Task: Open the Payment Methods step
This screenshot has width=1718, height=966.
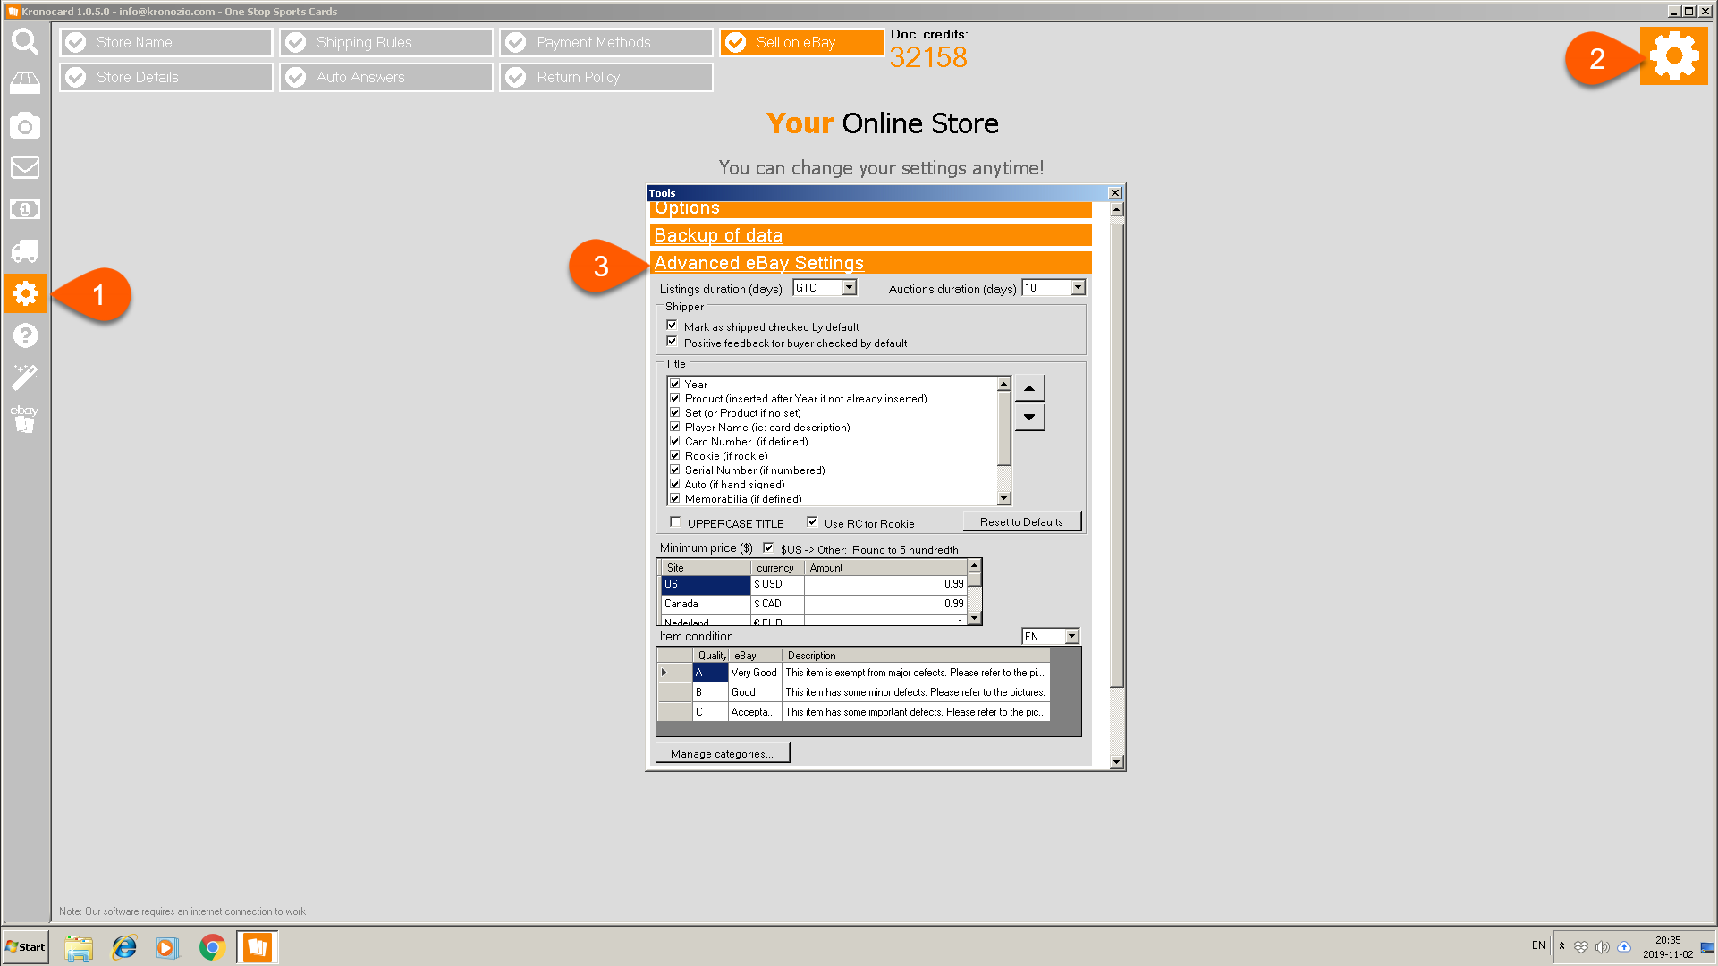Action: tap(606, 42)
